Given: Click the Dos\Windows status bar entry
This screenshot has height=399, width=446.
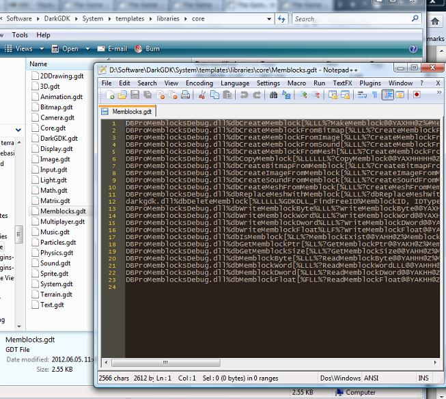Looking at the screenshot, I should pos(340,378).
